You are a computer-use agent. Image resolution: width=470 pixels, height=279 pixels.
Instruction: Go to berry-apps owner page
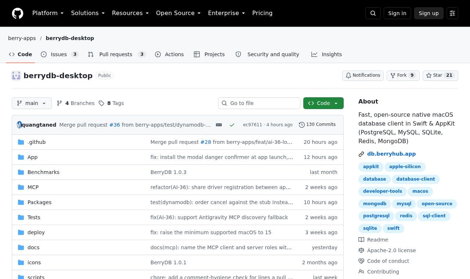click(x=22, y=38)
